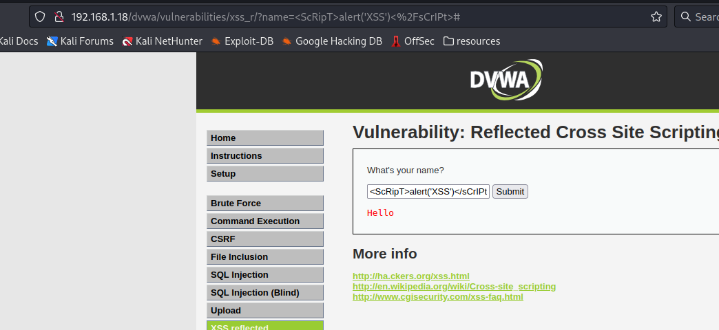The width and height of the screenshot is (719, 330).
Task: Click the shield tracking protection icon
Action: 40,16
